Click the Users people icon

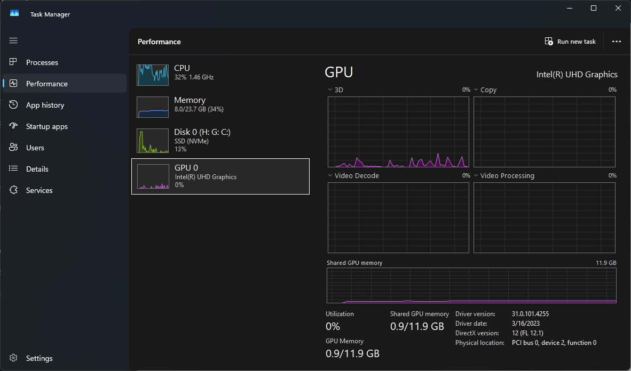(13, 147)
